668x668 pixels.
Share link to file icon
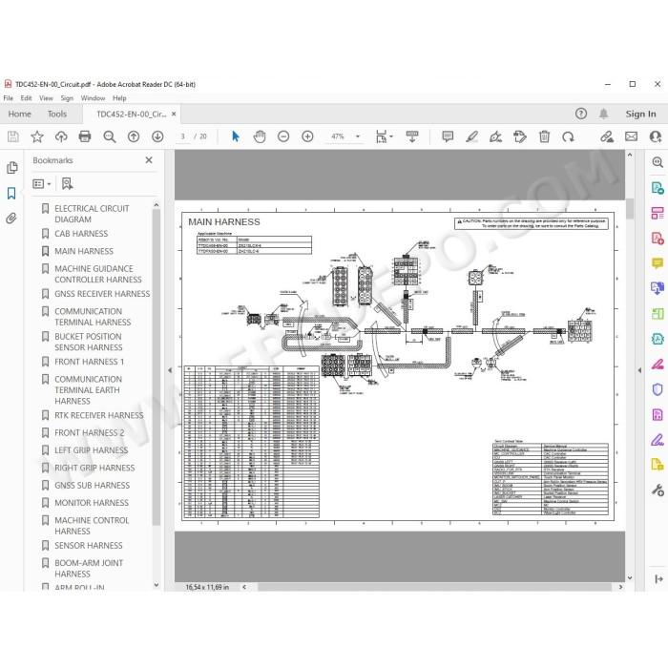point(607,136)
